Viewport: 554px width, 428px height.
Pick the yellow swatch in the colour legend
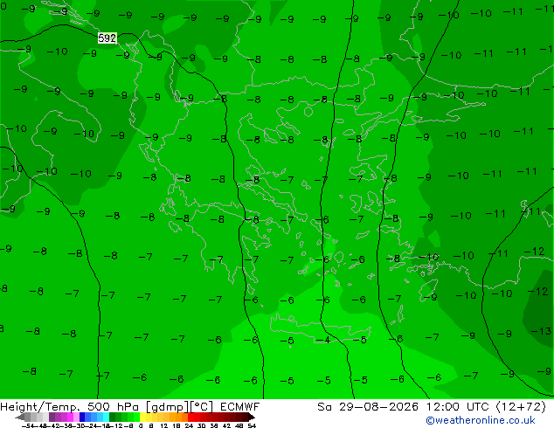(x=142, y=417)
